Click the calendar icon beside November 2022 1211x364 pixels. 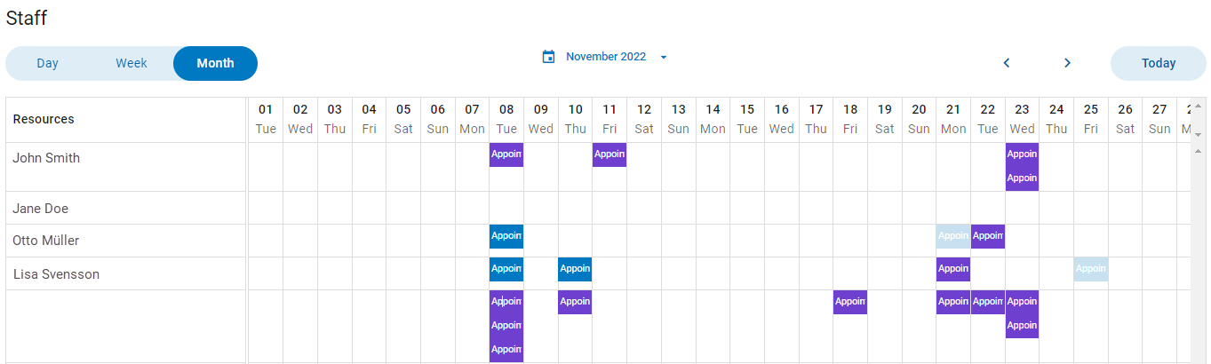click(x=548, y=57)
